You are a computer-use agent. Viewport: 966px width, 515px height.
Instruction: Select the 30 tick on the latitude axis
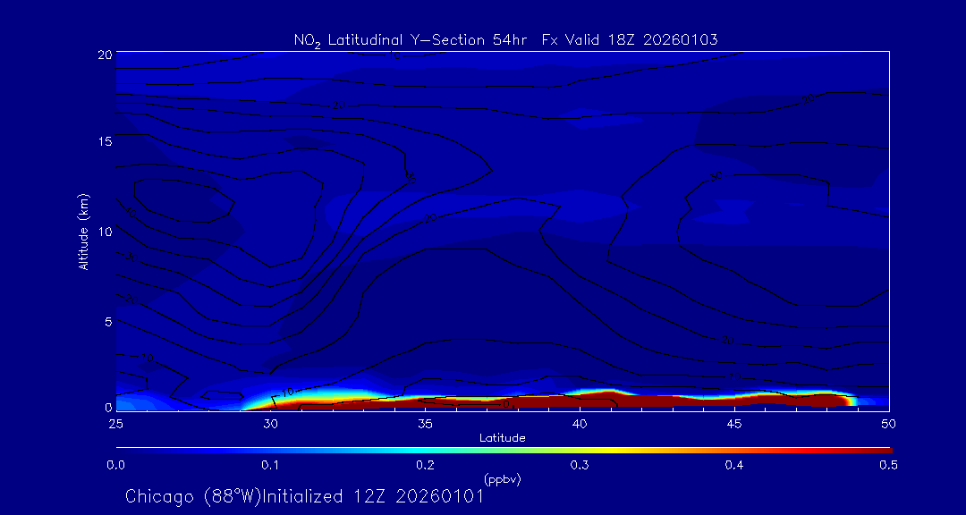[x=270, y=423]
